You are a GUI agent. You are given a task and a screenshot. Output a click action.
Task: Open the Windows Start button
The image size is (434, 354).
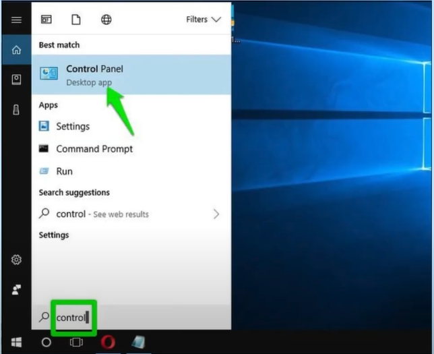click(x=16, y=343)
